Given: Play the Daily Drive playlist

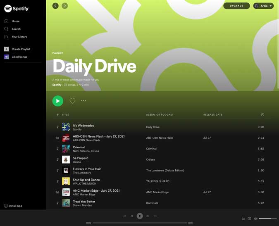Looking at the screenshot, I should pos(58,101).
